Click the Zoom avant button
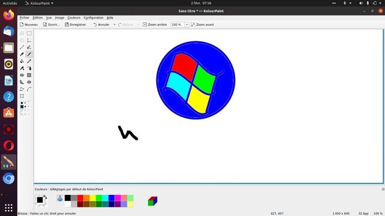This screenshot has height=216, width=385. tap(203, 25)
